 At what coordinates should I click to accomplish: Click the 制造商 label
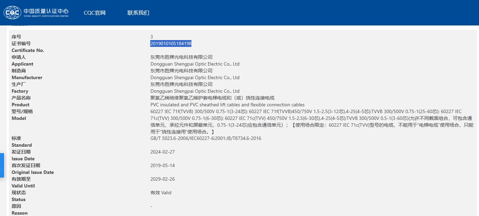pos(19,71)
